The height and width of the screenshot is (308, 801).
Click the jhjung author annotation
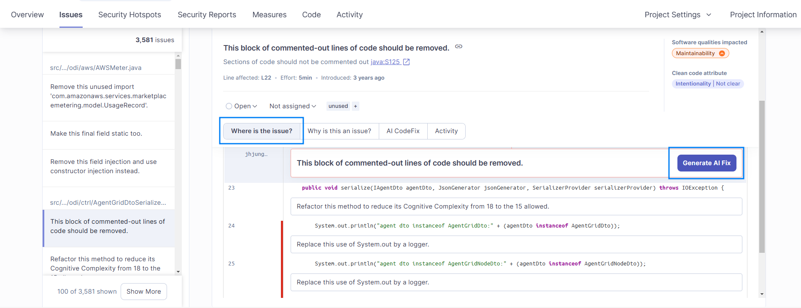[256, 154]
